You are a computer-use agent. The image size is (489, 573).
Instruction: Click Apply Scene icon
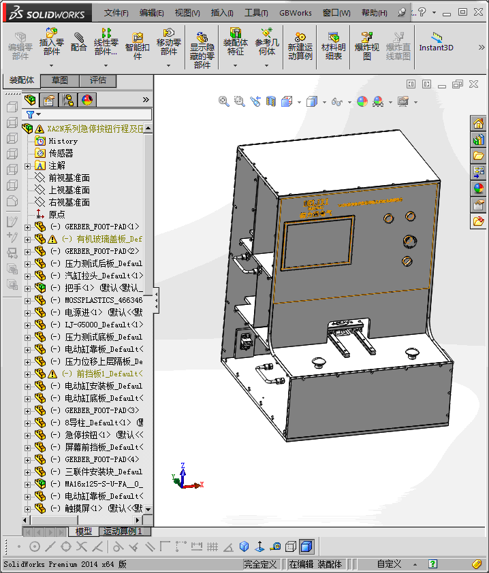[x=378, y=101]
